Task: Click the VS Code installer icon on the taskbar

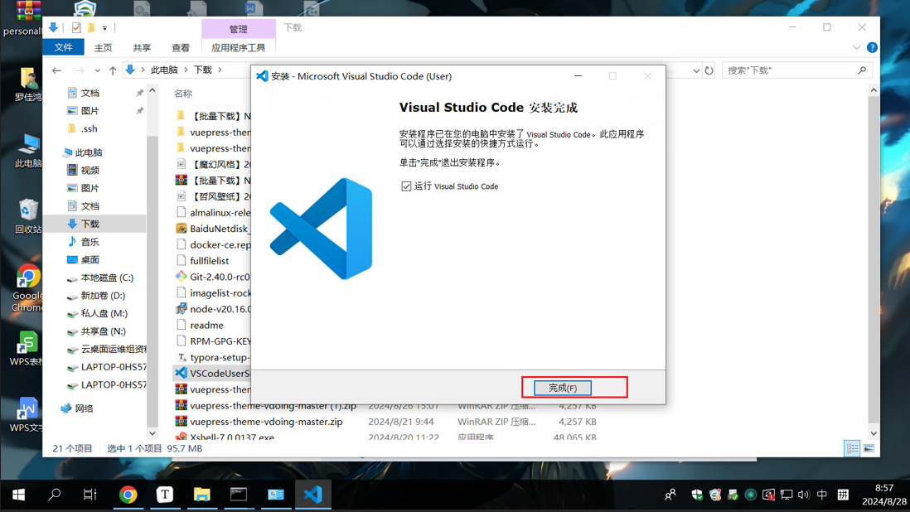Action: tap(312, 495)
